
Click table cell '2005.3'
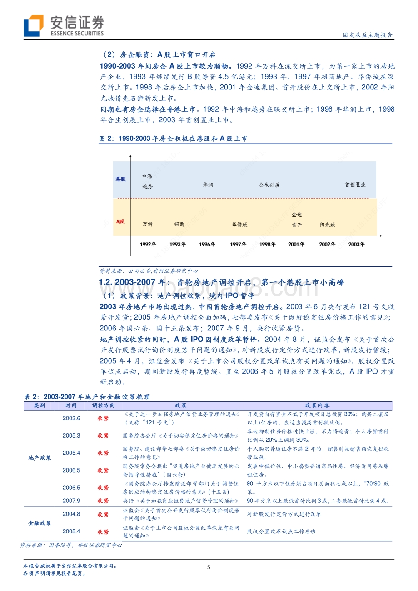pyautogui.click(x=71, y=436)
